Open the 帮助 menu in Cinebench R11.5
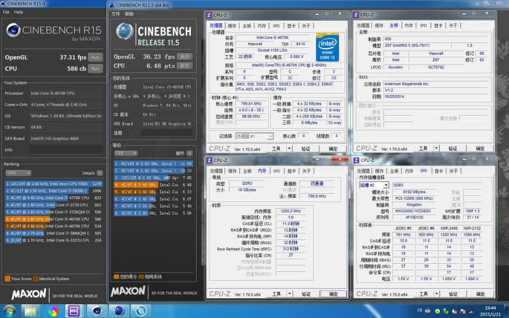Viewport: 509px width, 318px height. (x=129, y=14)
